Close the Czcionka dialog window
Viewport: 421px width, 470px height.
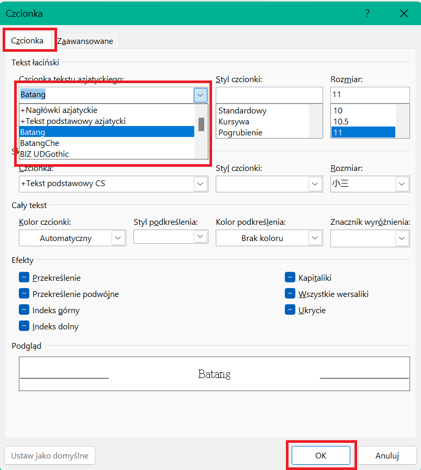click(x=404, y=14)
